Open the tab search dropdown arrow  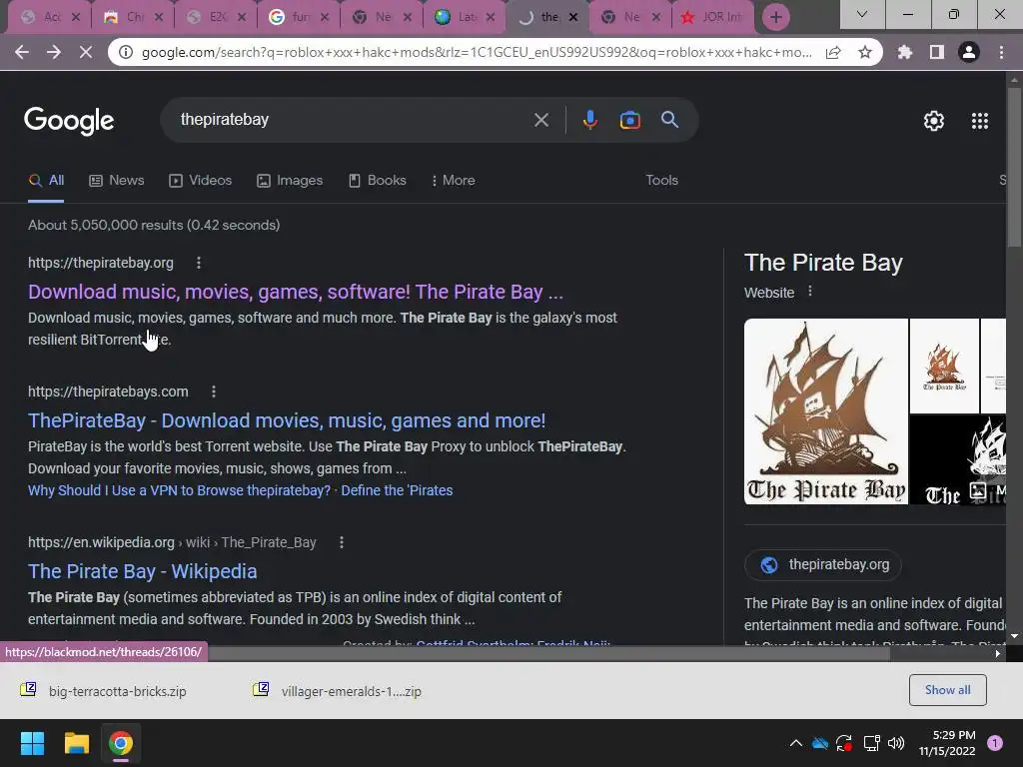point(862,14)
